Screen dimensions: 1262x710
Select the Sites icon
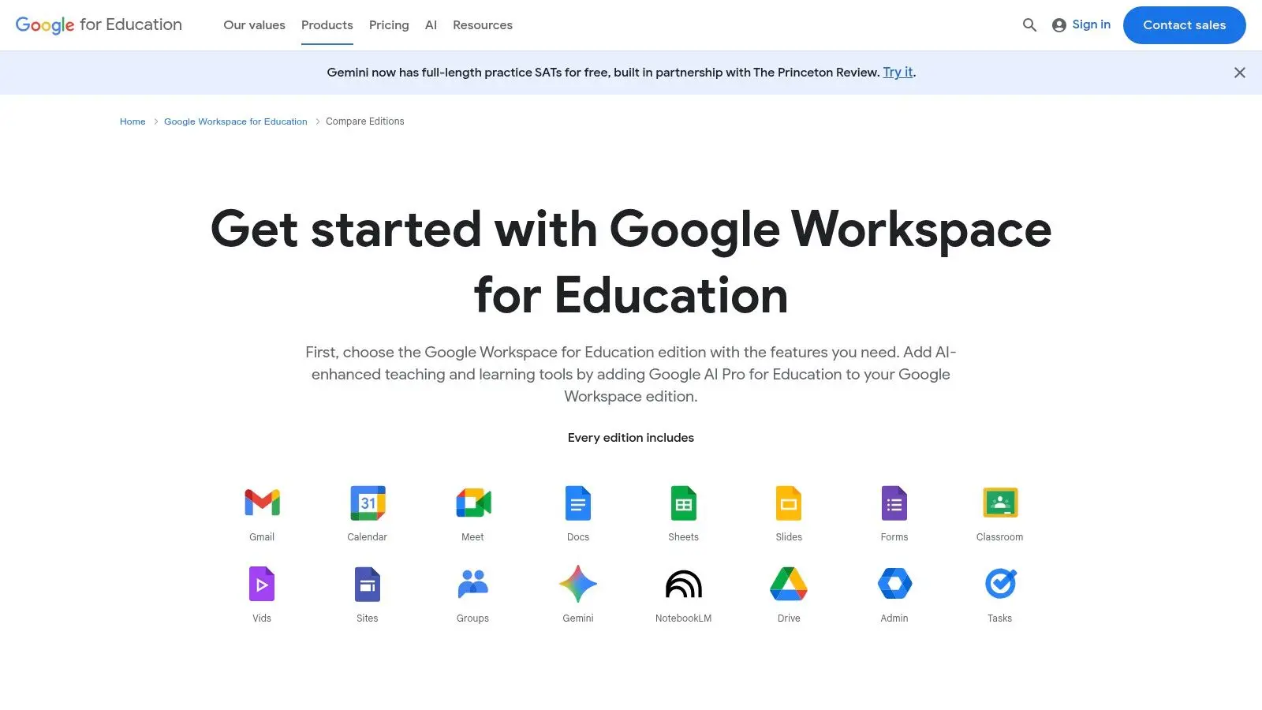(x=368, y=584)
